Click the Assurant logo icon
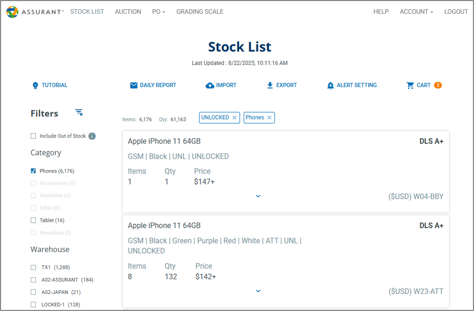Screen dimensions: 474x311 click(x=12, y=12)
